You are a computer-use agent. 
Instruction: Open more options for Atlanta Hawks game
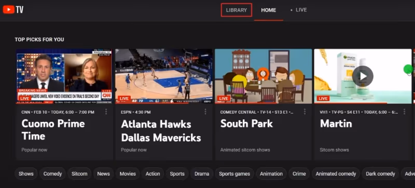tap(205, 112)
